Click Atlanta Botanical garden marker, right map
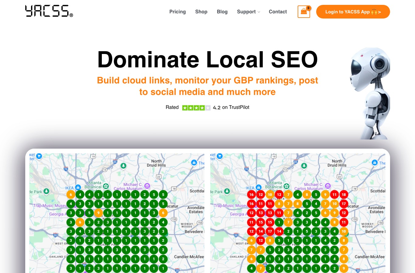 286,186
